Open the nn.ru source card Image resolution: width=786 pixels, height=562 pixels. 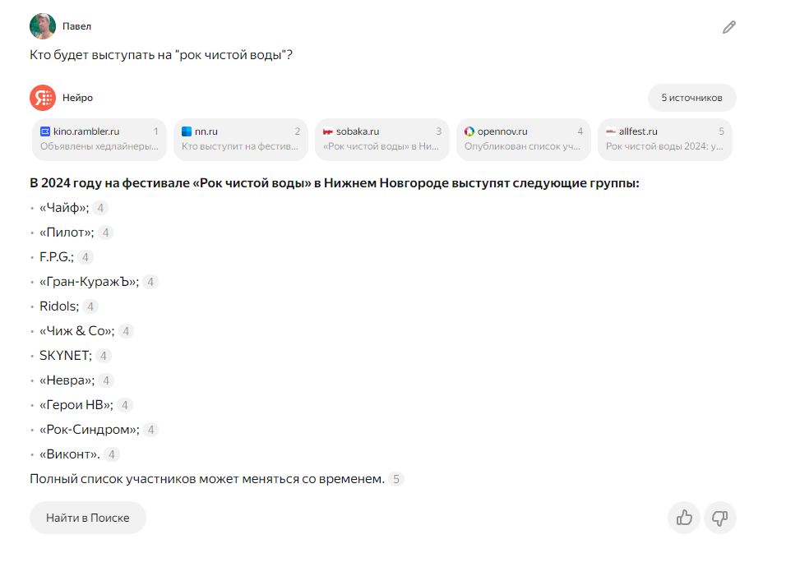pyautogui.click(x=241, y=139)
